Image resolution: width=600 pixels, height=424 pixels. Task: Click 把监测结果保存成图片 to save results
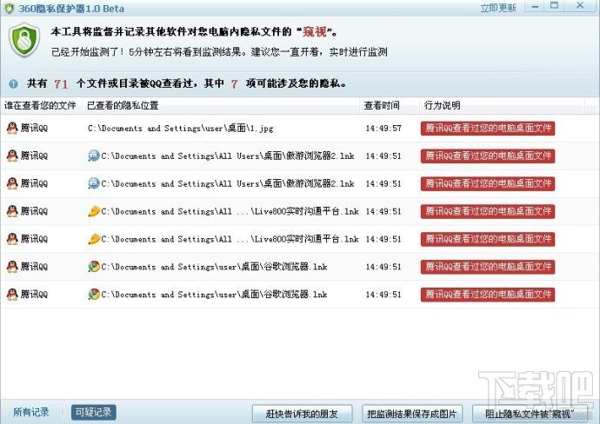412,414
